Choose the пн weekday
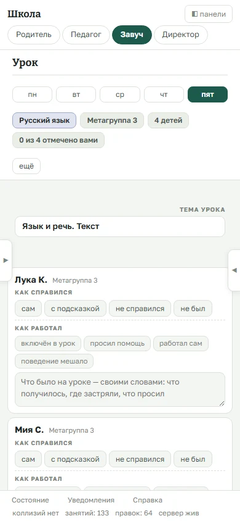The height and width of the screenshot is (521, 240). pos(33,94)
